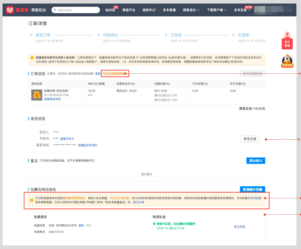Click 新增额外包裹 to add an extra package
Screen dimensions: 301x249
[x=252, y=189]
